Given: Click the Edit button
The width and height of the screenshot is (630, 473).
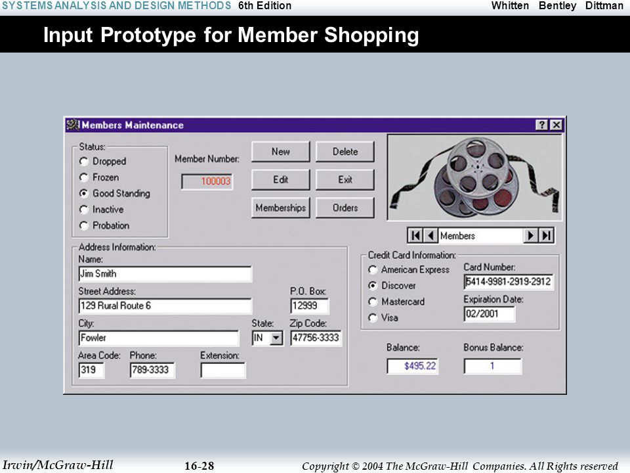Looking at the screenshot, I should (x=280, y=180).
